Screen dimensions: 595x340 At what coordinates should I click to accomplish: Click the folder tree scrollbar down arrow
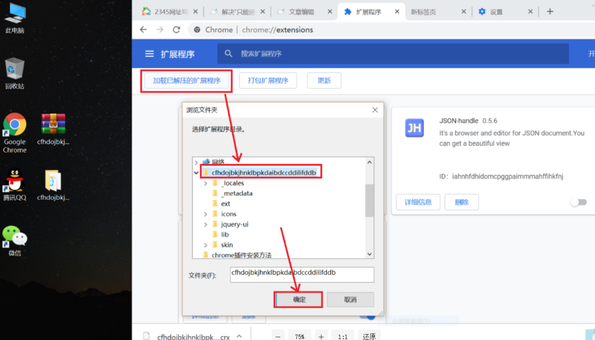tap(369, 254)
